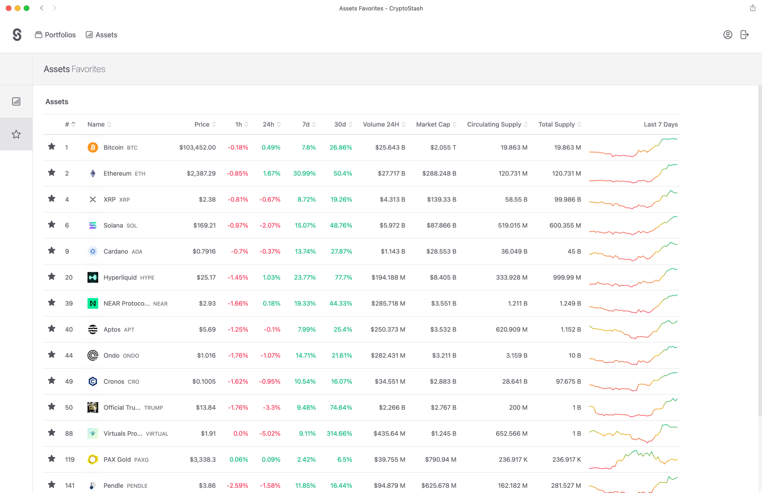Click the share icon in title bar

(x=752, y=8)
